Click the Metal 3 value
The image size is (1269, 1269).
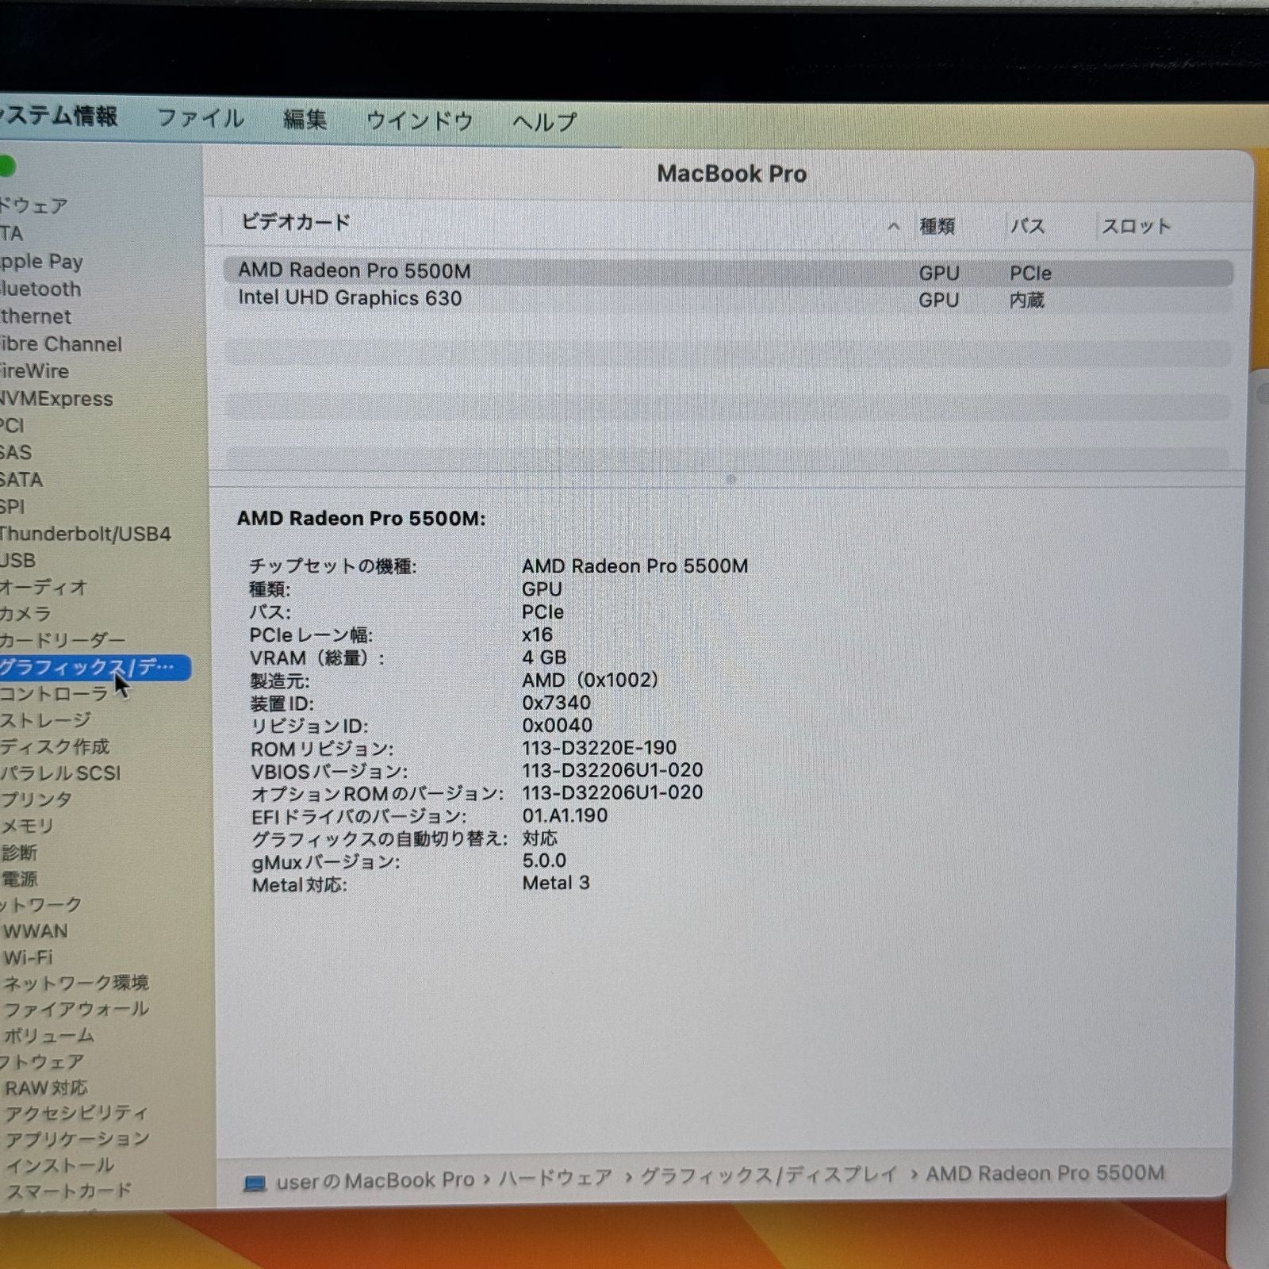pos(556,884)
